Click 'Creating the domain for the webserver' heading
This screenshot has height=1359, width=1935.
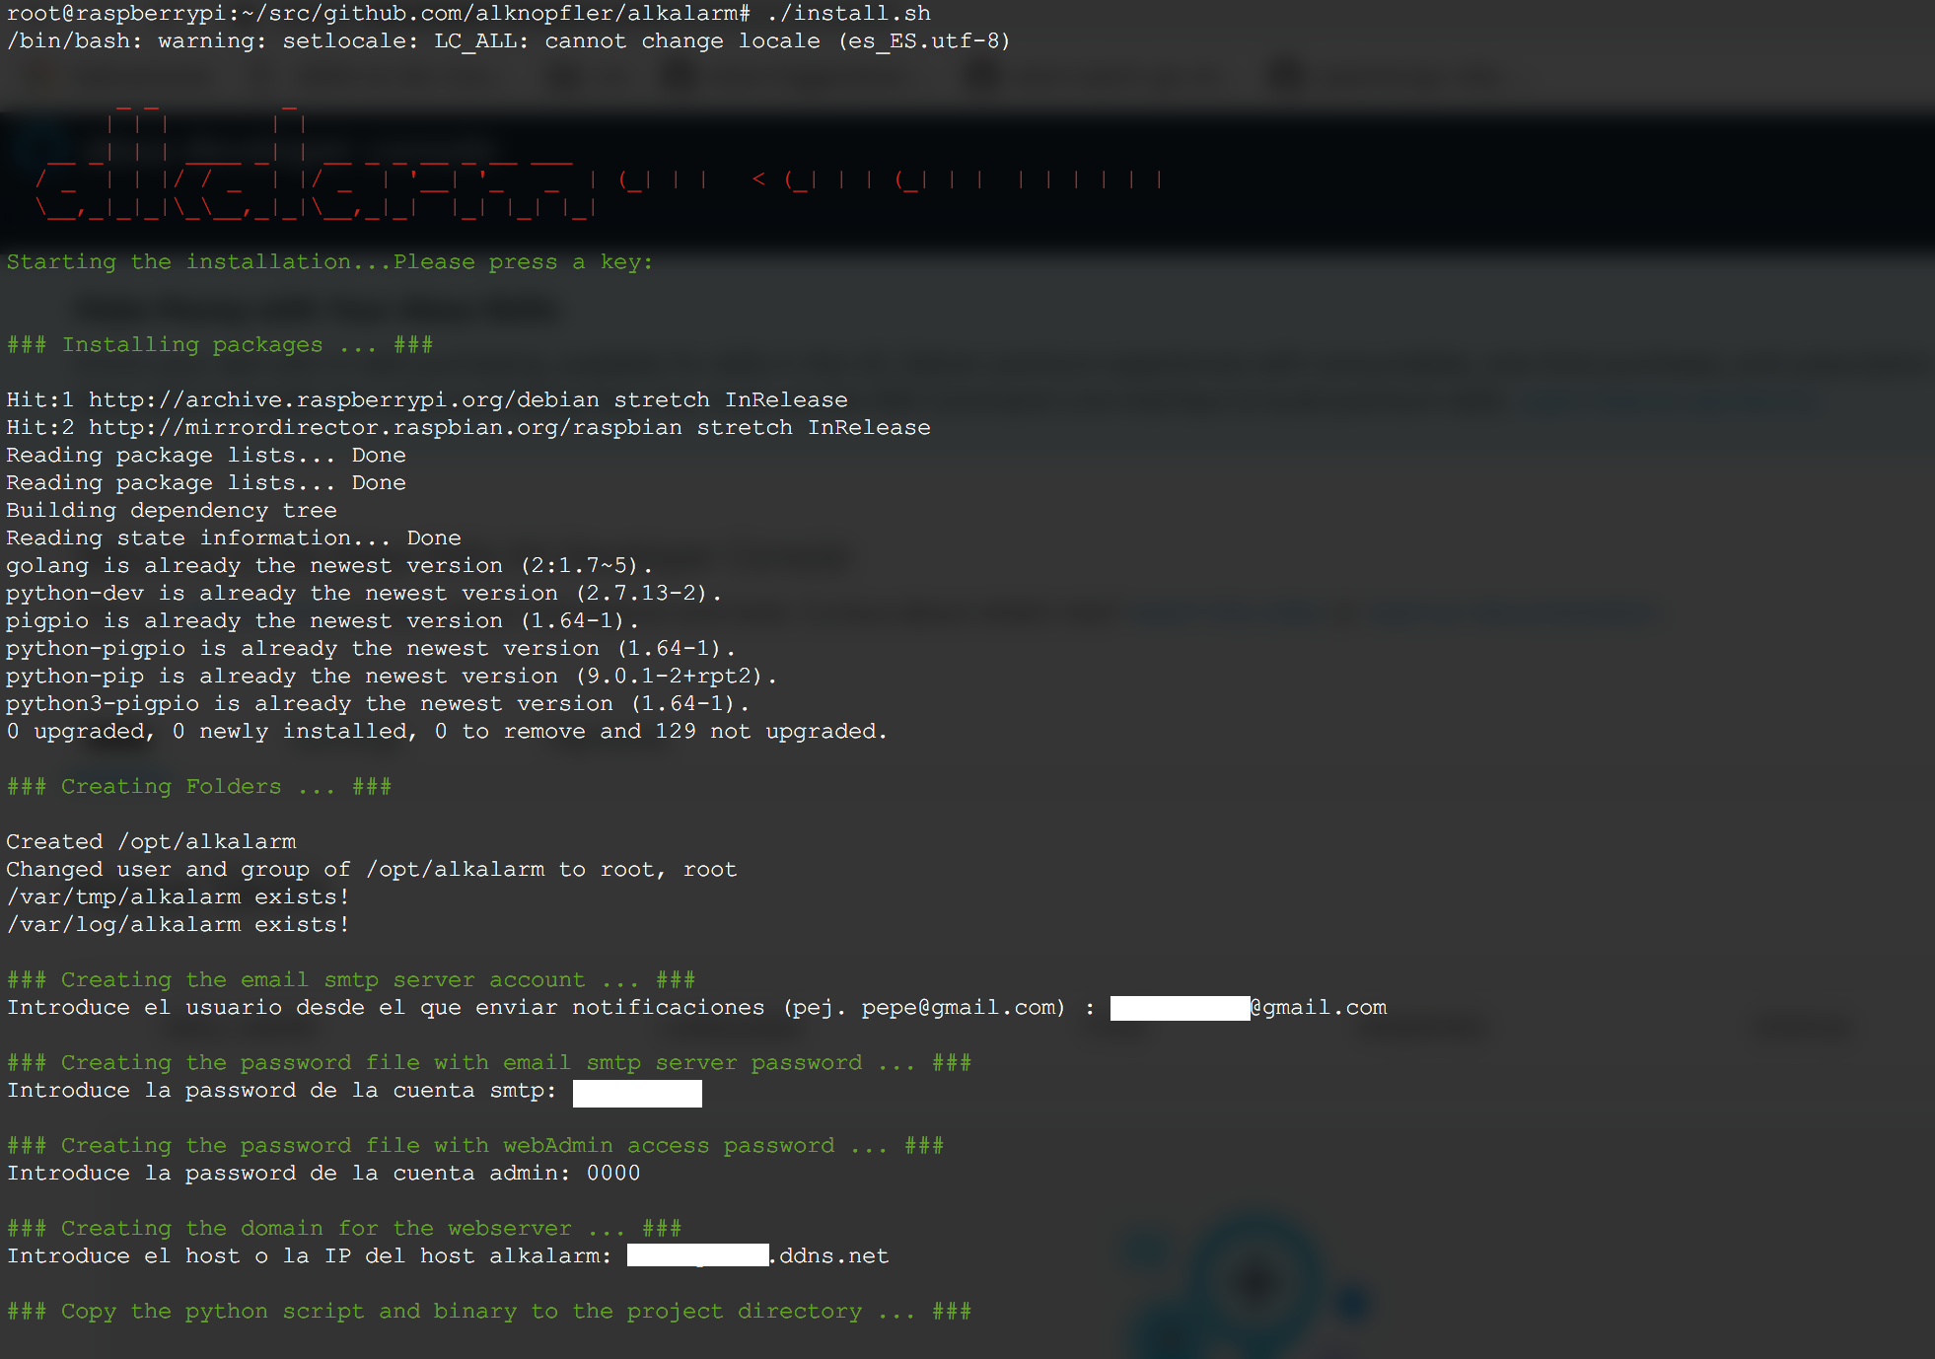(344, 1229)
